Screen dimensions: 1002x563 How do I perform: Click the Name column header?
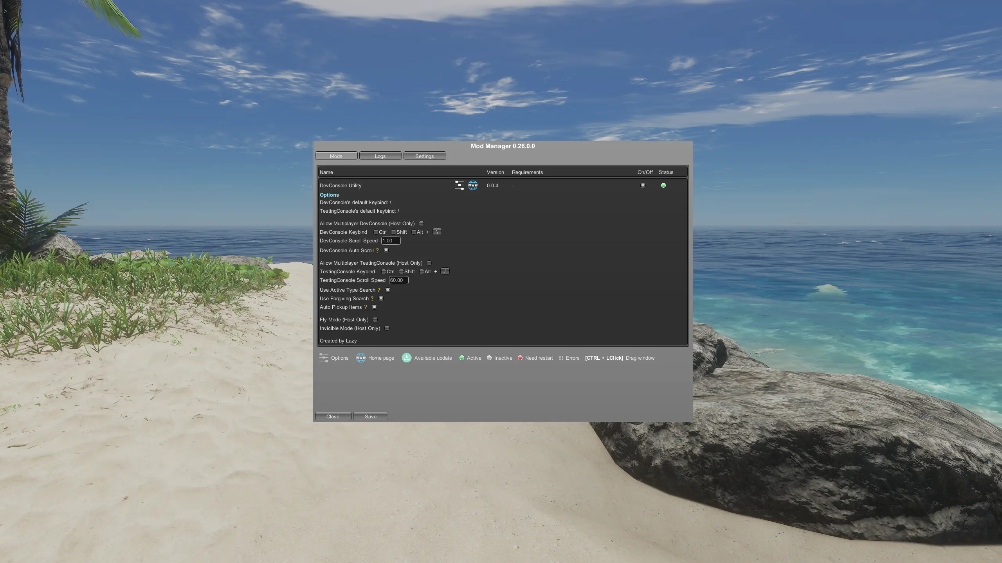[326, 172]
